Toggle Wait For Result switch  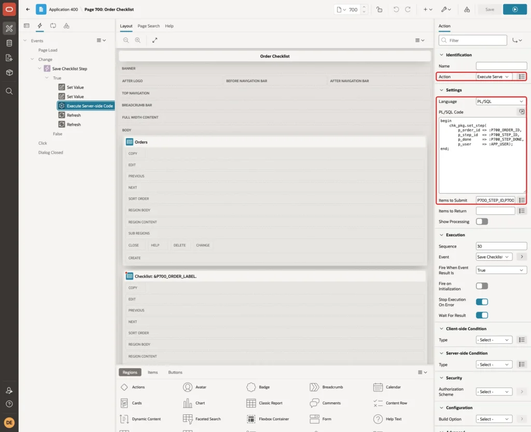(482, 315)
